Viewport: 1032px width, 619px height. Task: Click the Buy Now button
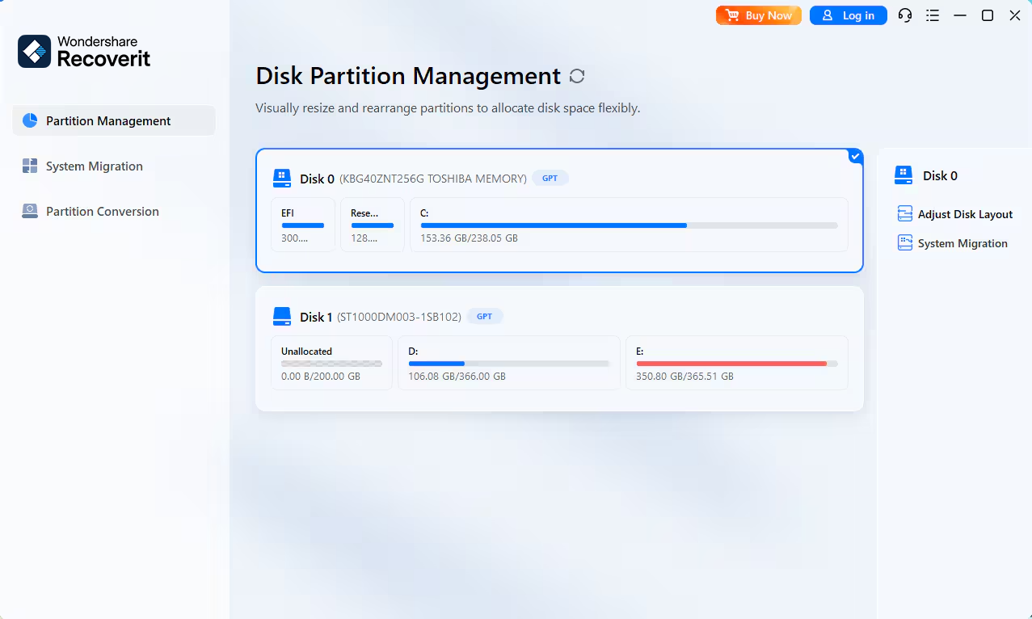(x=759, y=15)
